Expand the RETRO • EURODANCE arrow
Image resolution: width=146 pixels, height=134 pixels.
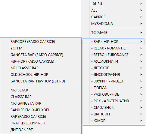[x=141, y=55]
